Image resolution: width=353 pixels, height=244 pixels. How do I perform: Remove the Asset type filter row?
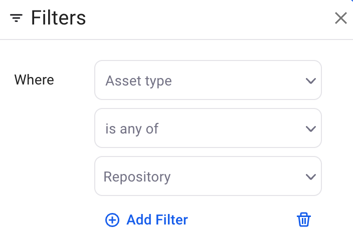click(304, 219)
